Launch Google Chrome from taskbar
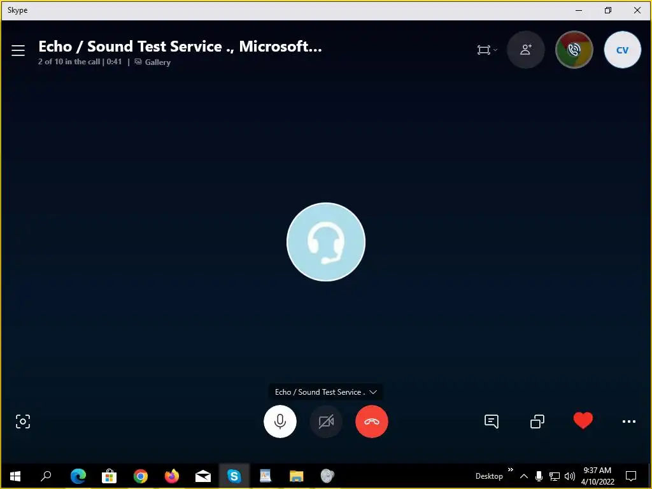This screenshot has height=489, width=652. (141, 476)
